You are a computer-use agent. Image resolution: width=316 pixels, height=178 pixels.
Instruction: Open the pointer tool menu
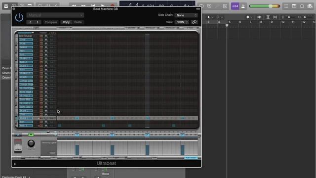210,17
